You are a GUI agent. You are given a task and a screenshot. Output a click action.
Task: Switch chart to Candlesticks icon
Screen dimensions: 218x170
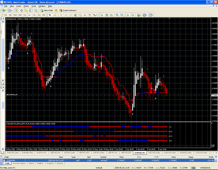click(x=107, y=15)
